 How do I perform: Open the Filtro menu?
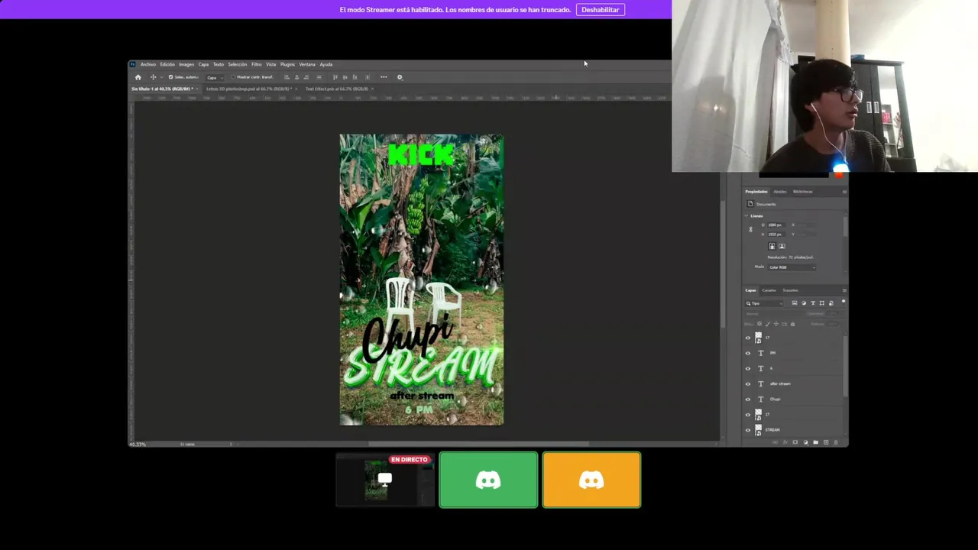point(257,64)
